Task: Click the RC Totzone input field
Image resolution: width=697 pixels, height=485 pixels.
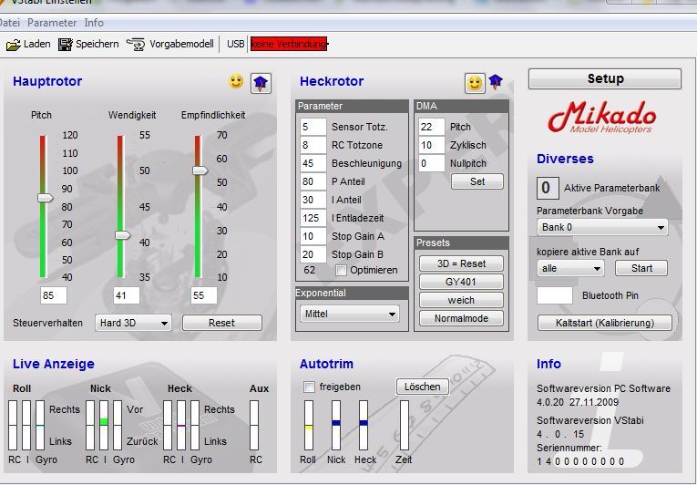Action: [313, 145]
